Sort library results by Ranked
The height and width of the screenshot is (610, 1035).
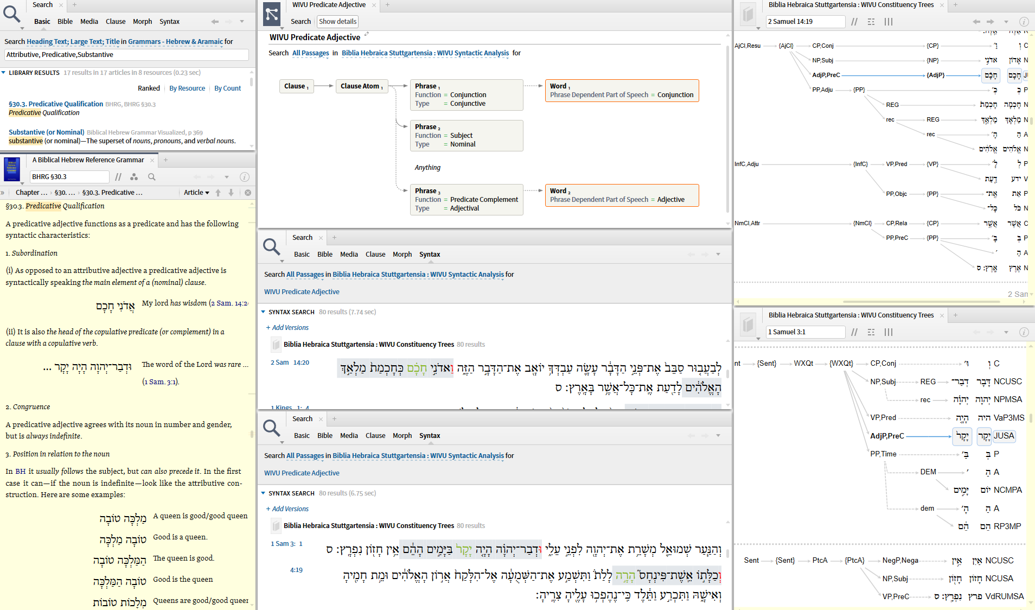pos(149,88)
